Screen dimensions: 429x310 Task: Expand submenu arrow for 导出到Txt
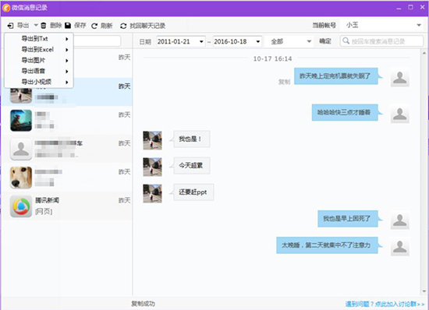pyautogui.click(x=67, y=39)
